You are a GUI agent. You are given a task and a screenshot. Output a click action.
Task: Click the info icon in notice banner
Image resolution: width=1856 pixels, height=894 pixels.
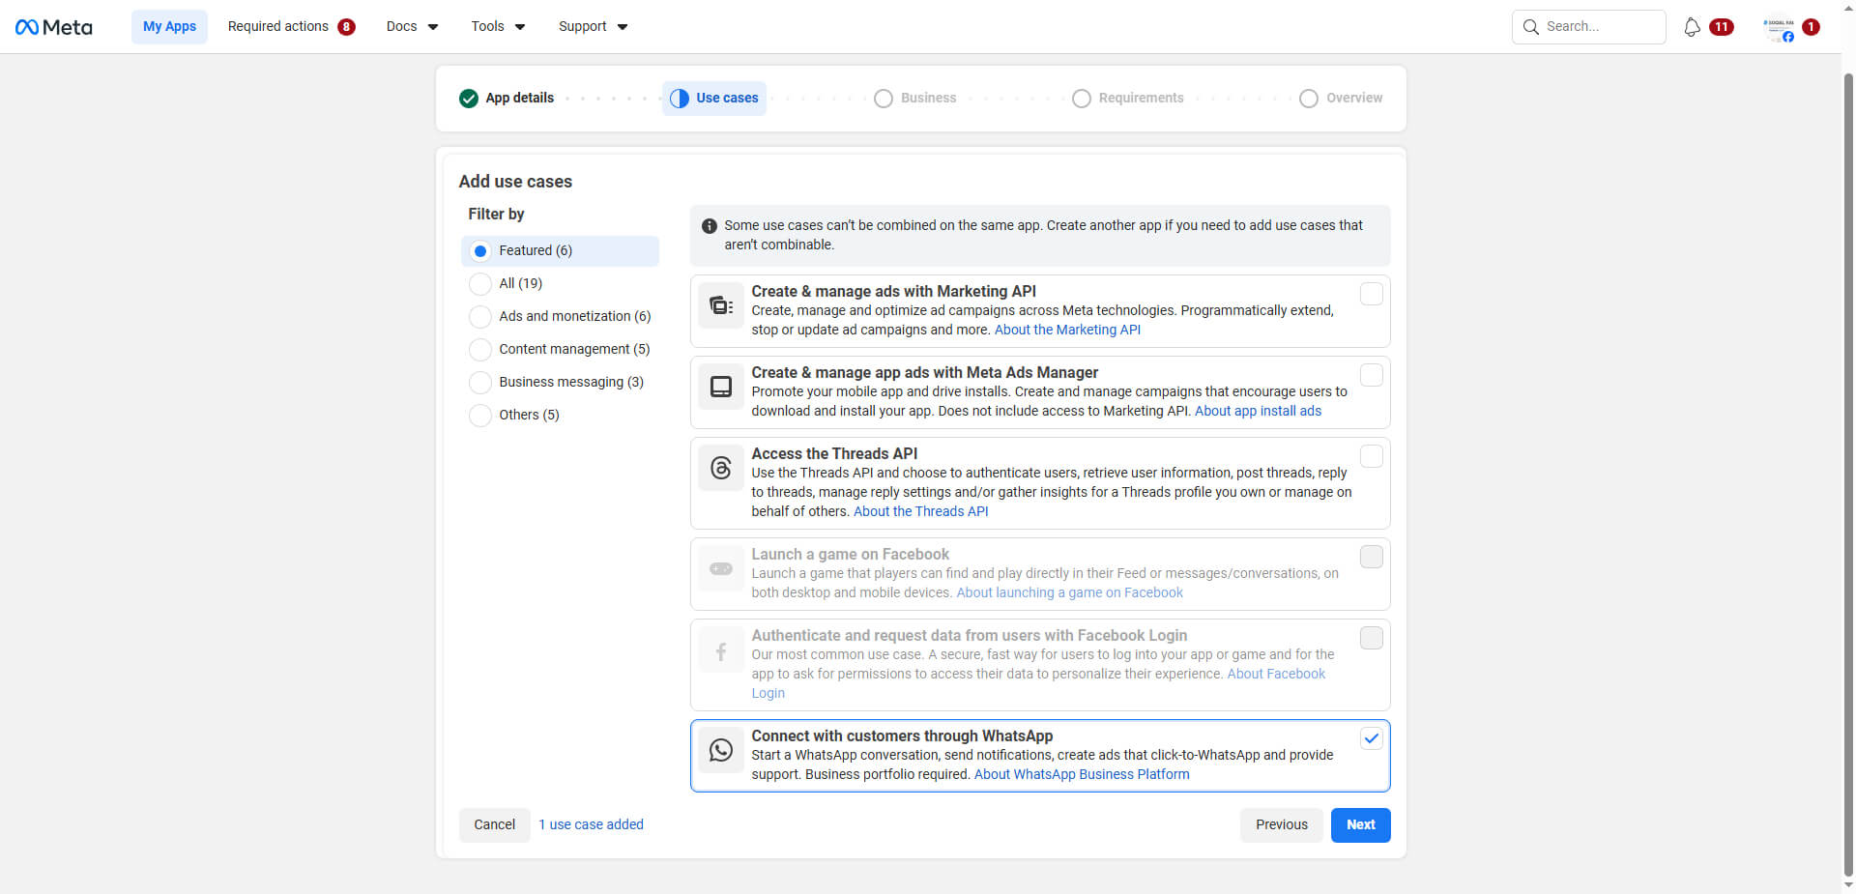710,226
